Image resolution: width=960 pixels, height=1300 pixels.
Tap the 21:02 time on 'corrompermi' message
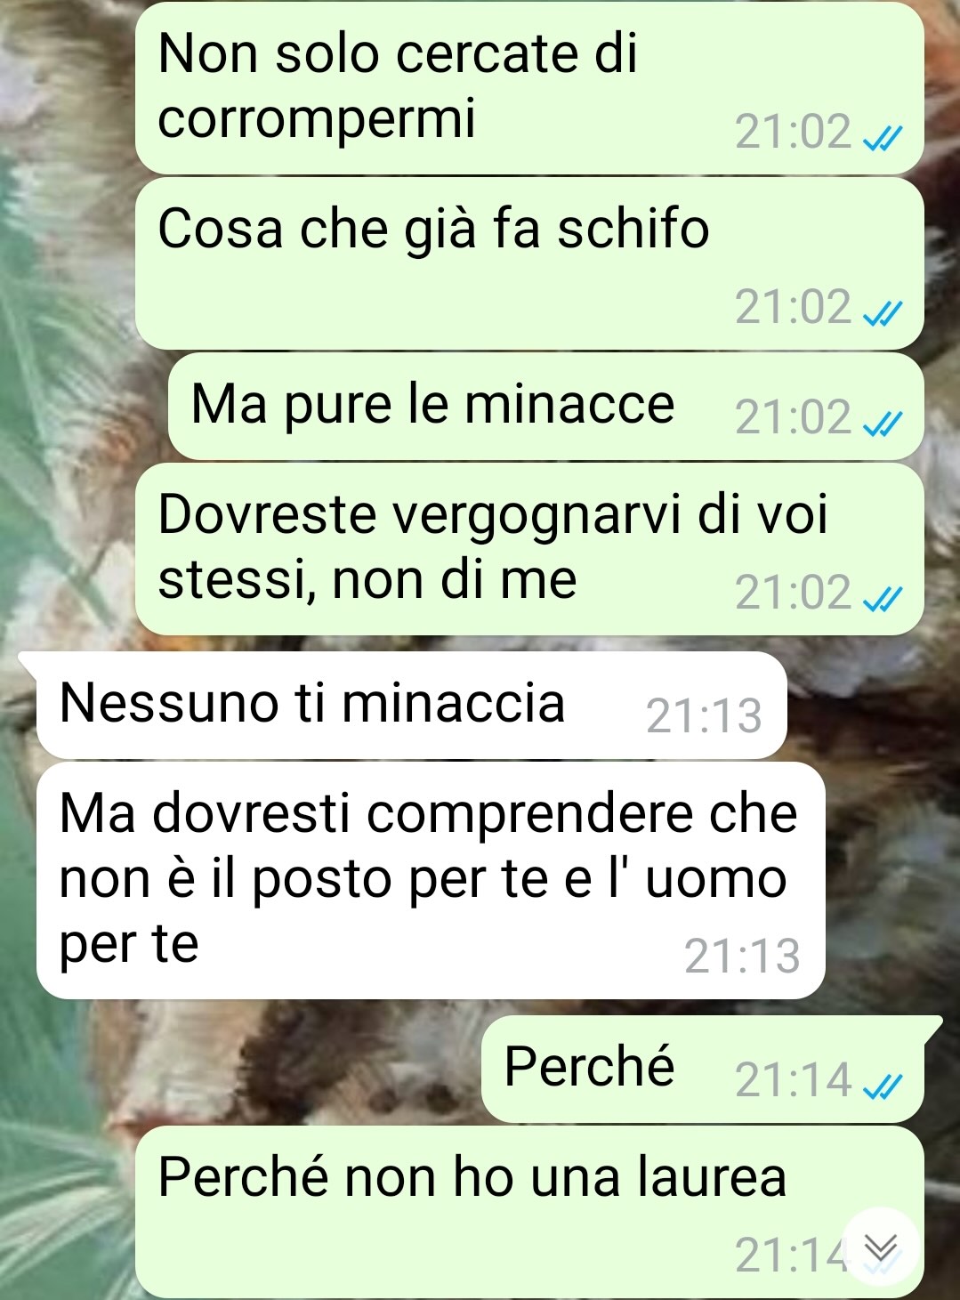(793, 132)
